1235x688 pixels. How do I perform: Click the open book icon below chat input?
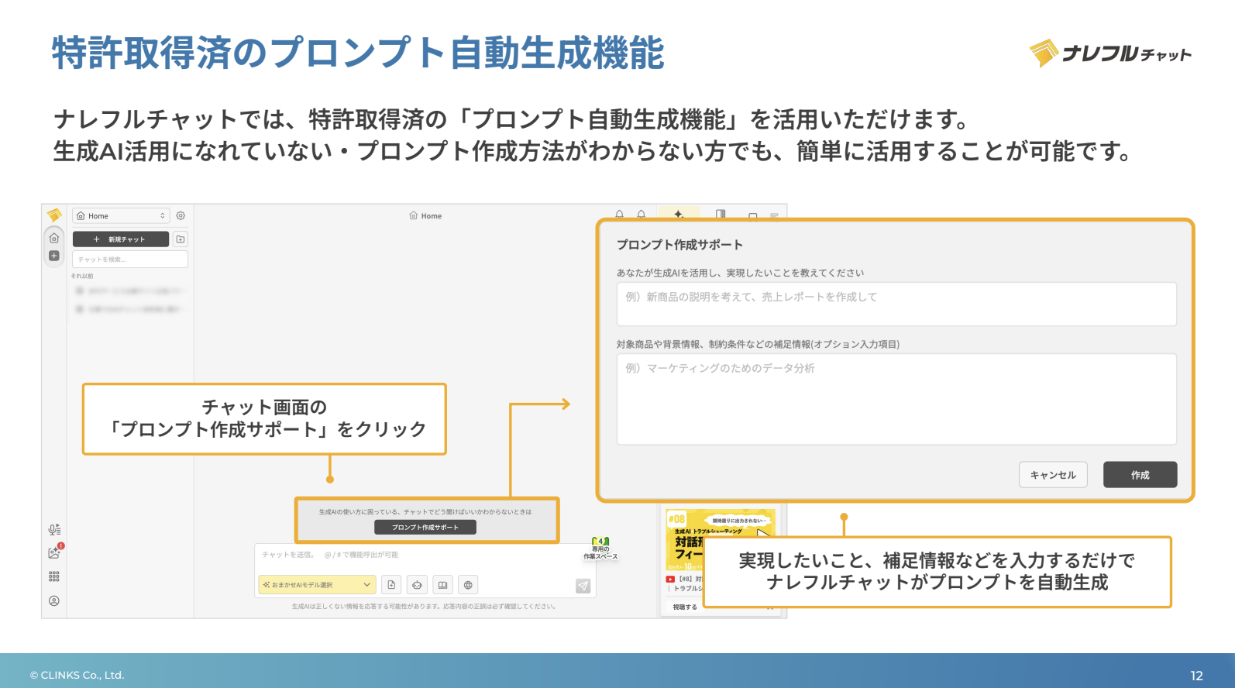pos(442,585)
